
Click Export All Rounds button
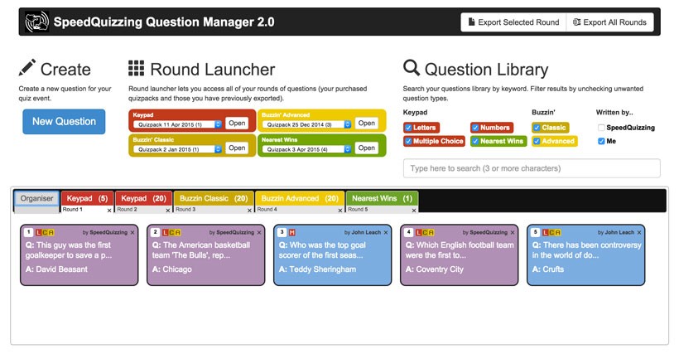(x=609, y=22)
